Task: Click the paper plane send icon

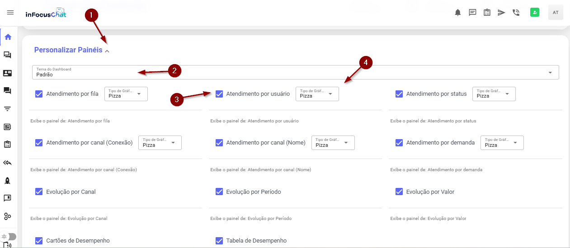Action: (x=501, y=13)
